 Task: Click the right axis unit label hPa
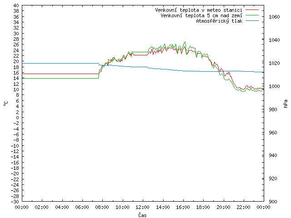point(286,104)
